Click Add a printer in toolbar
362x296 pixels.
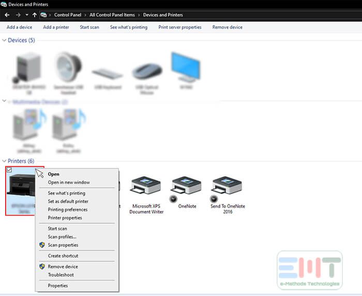[x=56, y=27]
